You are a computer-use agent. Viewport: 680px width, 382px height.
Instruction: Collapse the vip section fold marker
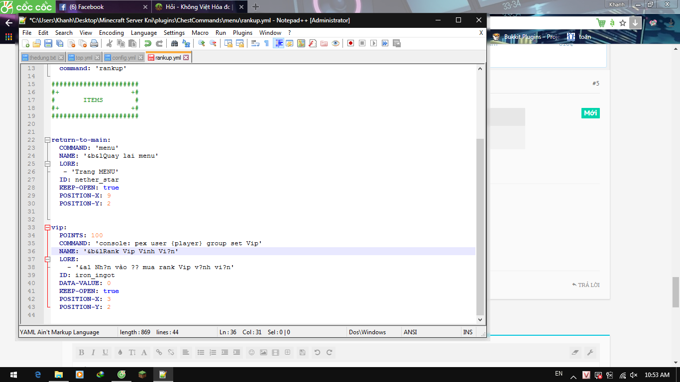coord(47,227)
